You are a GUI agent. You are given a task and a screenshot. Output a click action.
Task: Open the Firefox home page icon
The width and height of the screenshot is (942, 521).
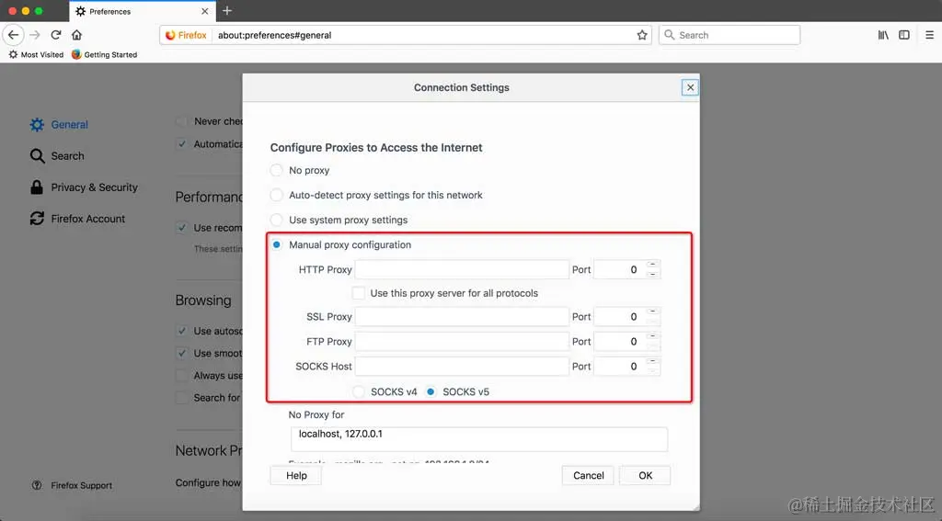point(76,35)
